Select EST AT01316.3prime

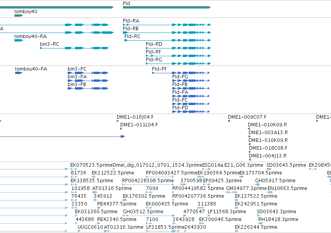point(107,231)
